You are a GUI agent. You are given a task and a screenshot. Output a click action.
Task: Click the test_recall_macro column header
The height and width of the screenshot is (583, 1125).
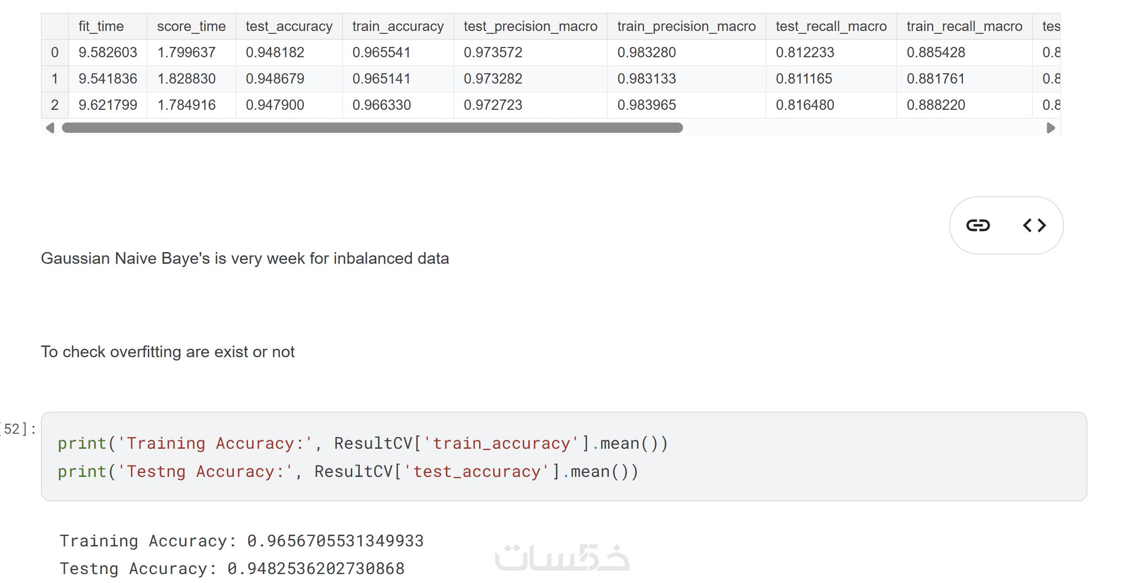coord(831,26)
